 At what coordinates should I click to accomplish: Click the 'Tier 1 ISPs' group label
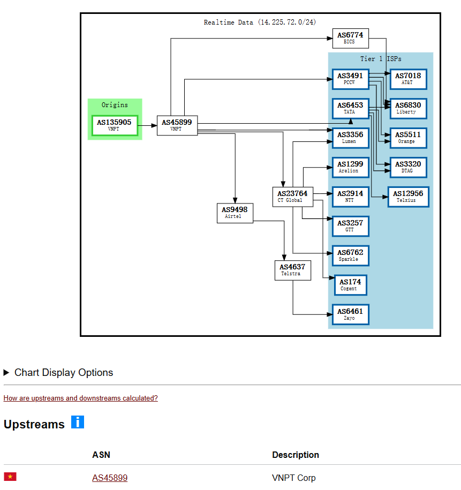381,59
